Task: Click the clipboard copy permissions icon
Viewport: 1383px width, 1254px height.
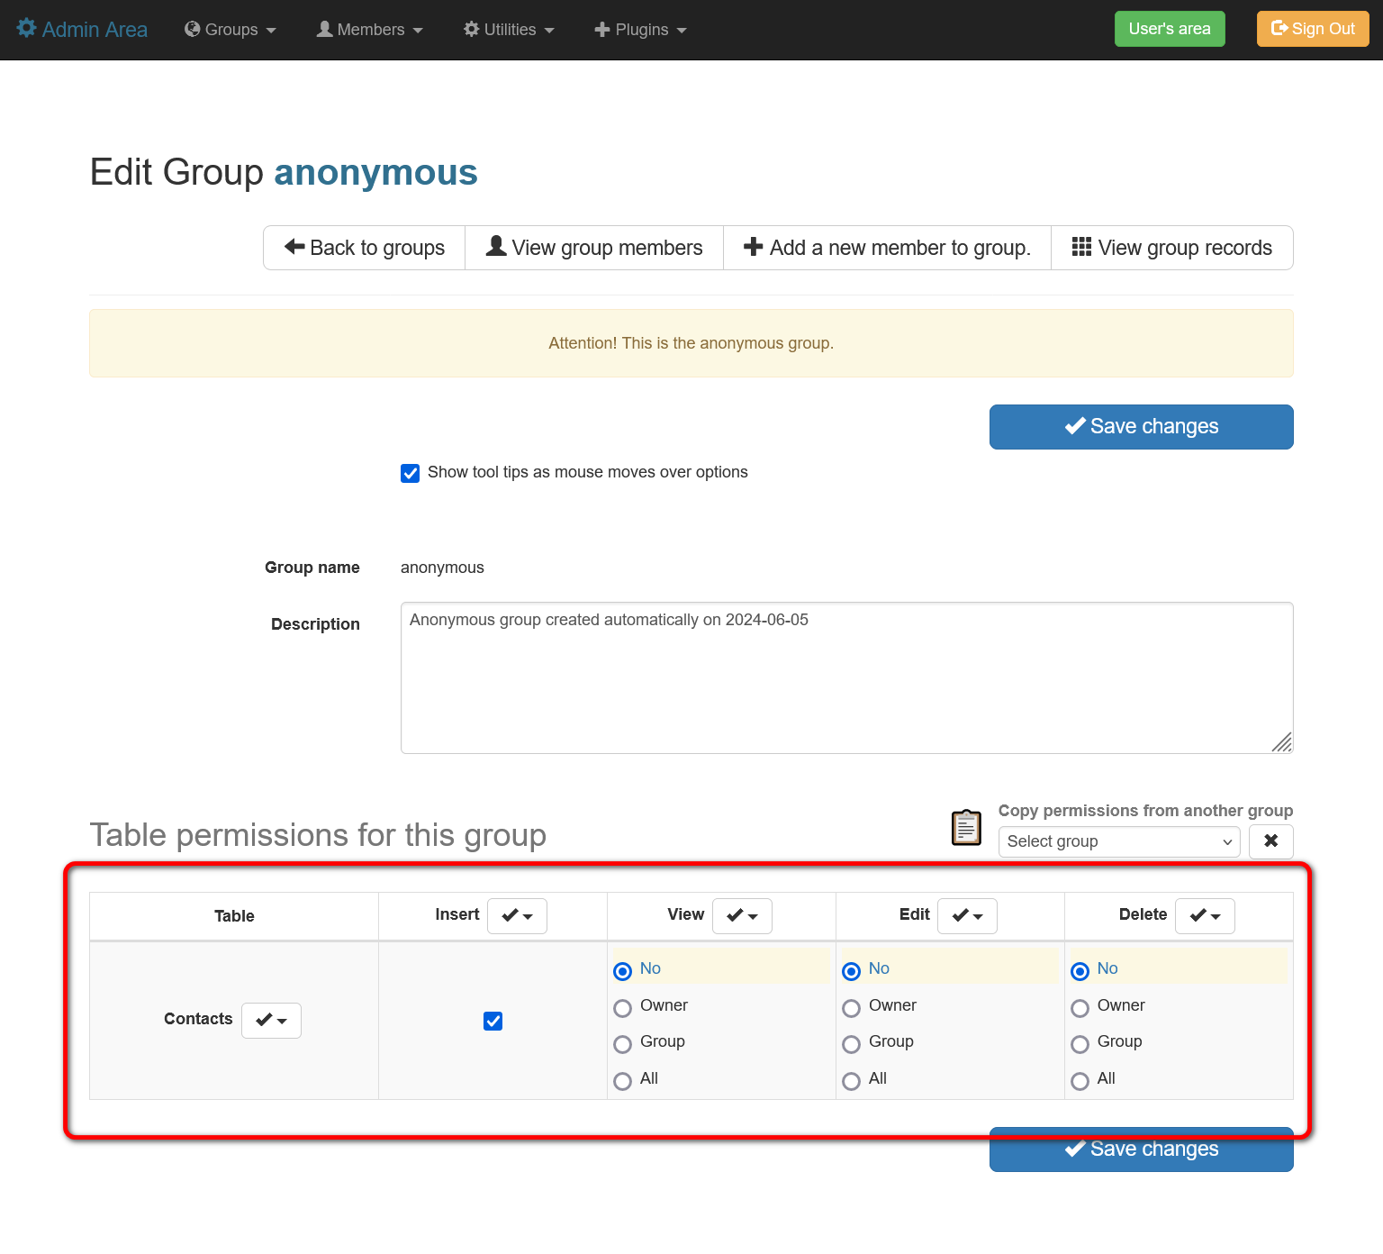Action: pos(966,827)
